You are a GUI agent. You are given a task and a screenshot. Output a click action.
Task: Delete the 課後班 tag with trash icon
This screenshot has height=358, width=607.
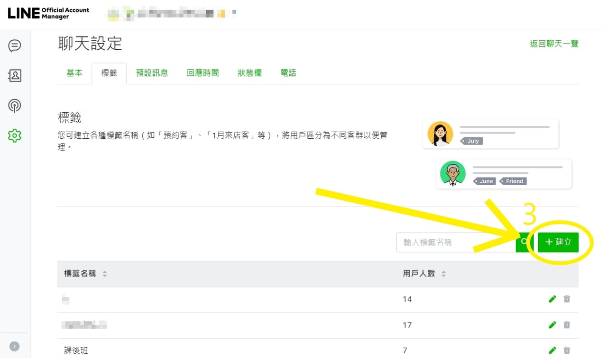coord(567,350)
